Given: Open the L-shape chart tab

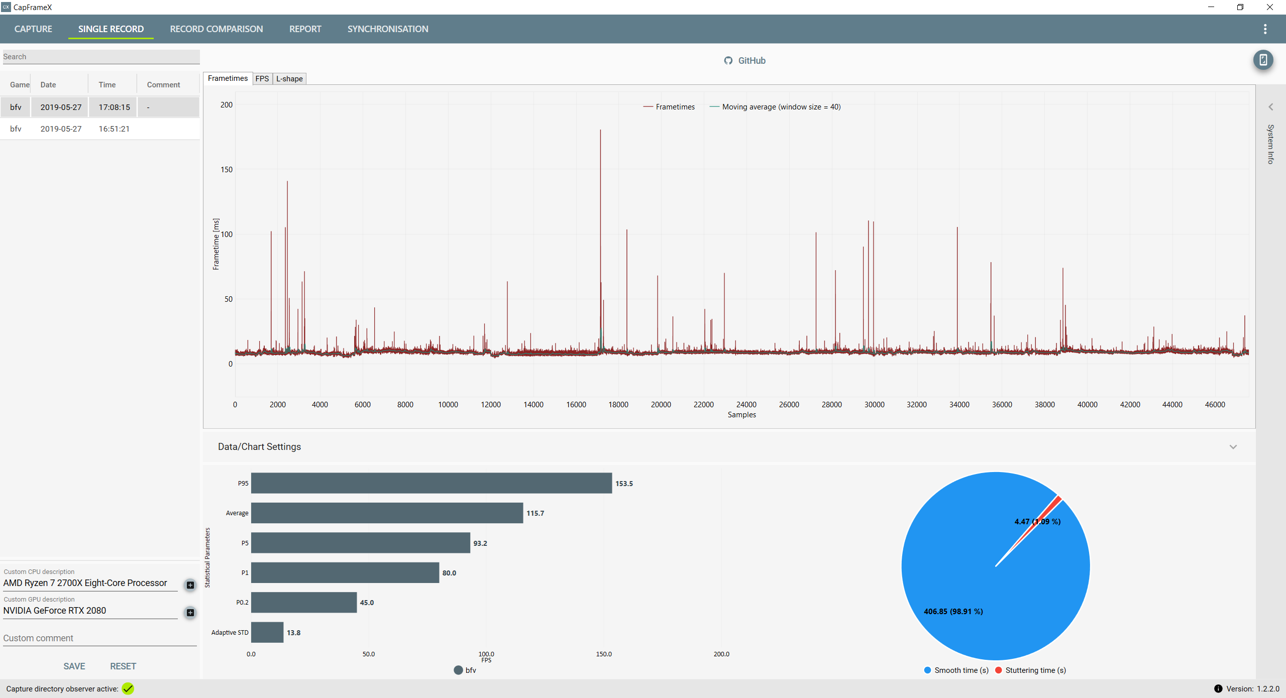Looking at the screenshot, I should click(289, 79).
